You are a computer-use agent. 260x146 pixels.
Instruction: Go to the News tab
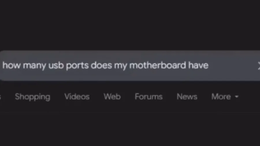pos(187,96)
